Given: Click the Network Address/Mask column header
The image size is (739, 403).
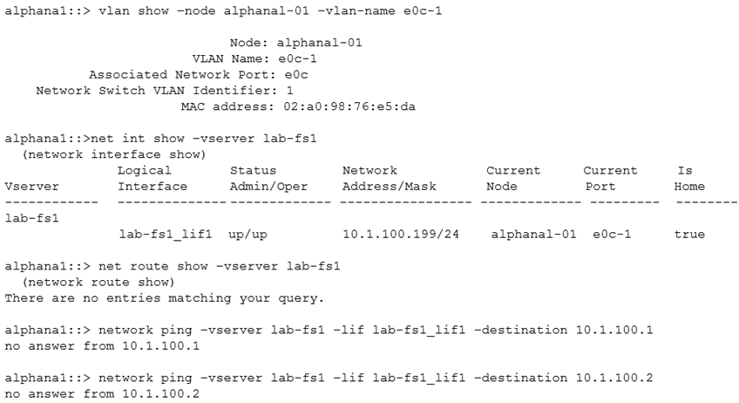Looking at the screenshot, I should pos(390,178).
